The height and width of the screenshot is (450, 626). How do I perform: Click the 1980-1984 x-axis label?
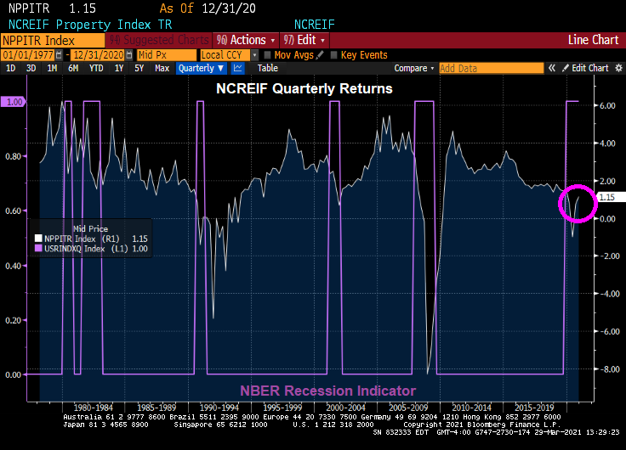(94, 408)
